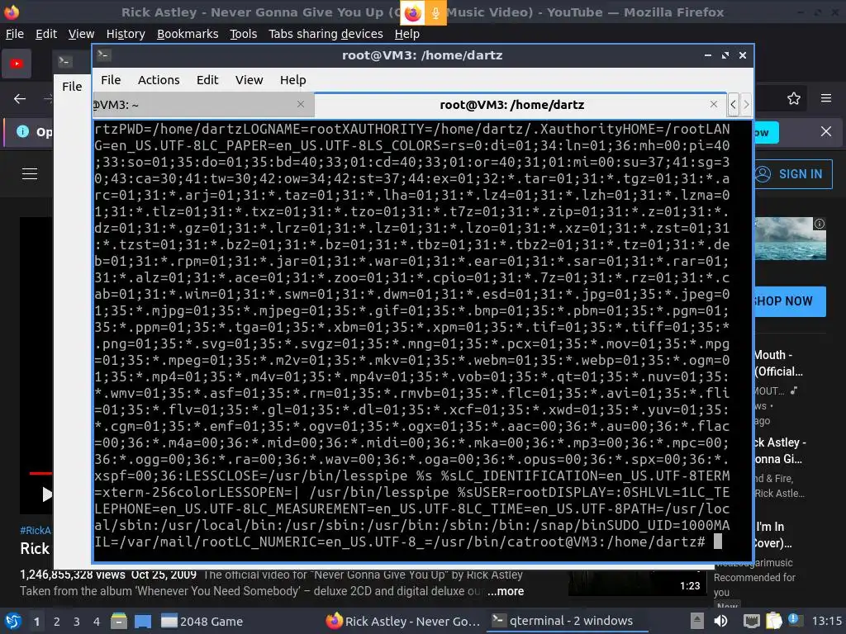Open the ocean ad thumbnail

coord(790,239)
